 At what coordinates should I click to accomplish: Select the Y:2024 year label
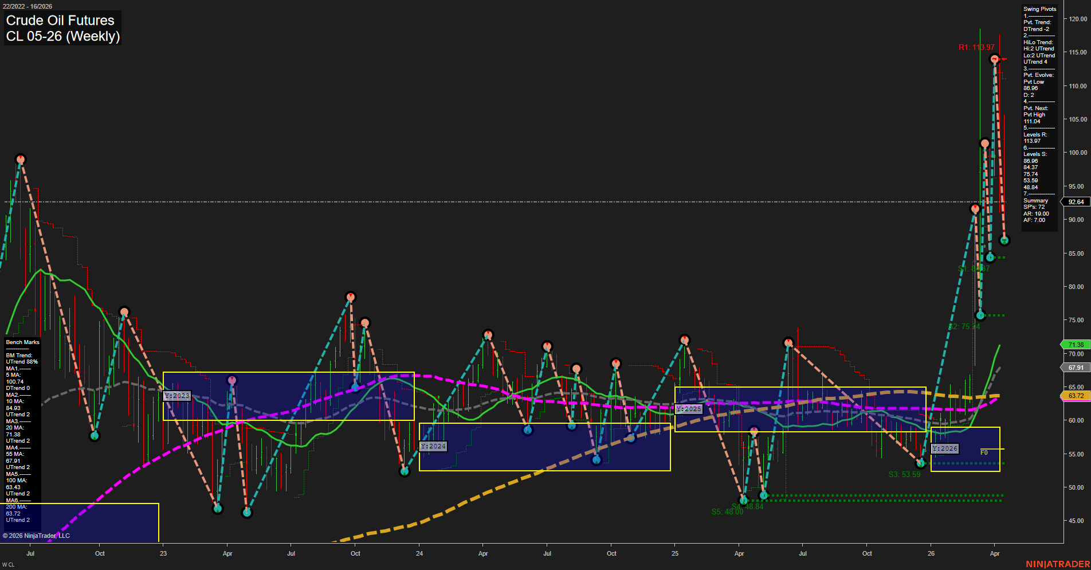tap(432, 446)
